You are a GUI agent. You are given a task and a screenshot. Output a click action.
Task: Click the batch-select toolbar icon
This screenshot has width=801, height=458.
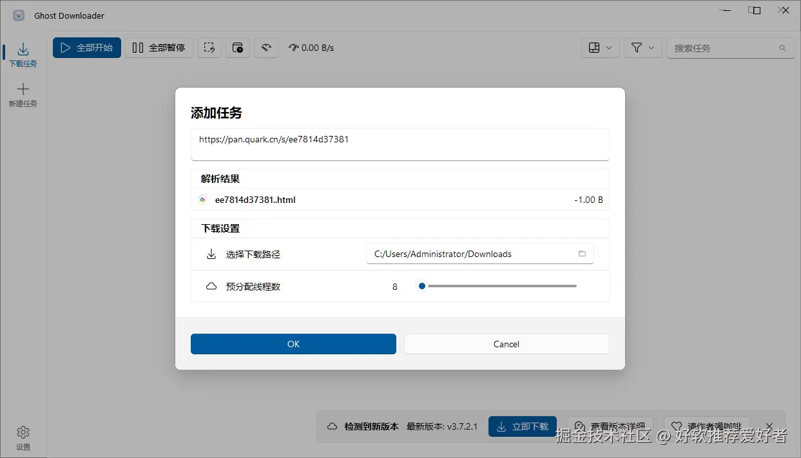pyautogui.click(x=209, y=48)
